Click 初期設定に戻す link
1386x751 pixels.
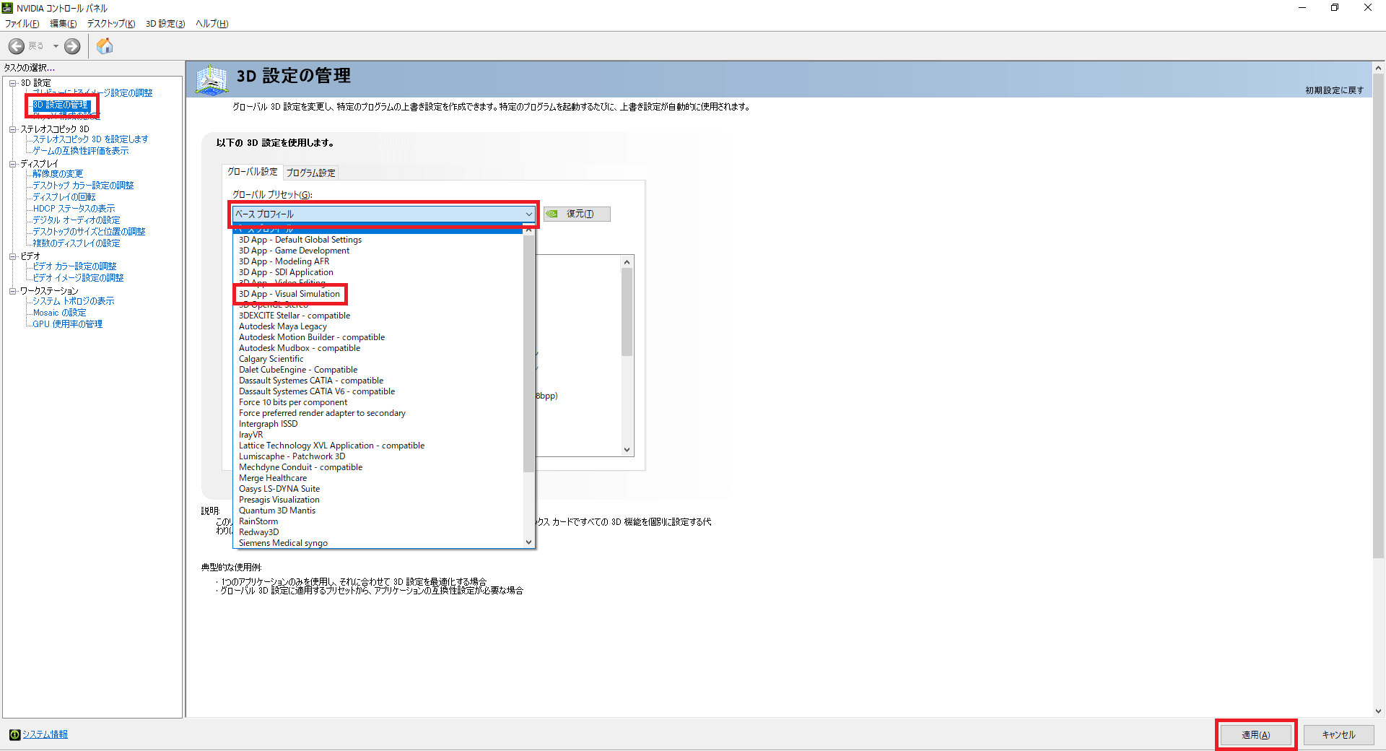(x=1334, y=90)
